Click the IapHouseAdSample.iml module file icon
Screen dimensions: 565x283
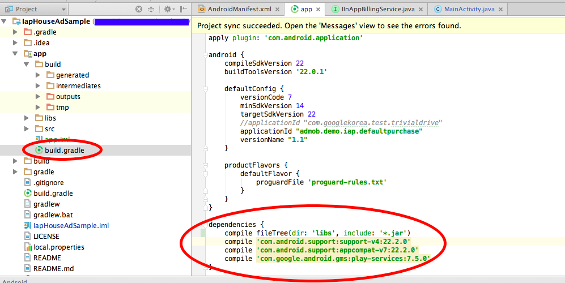[x=28, y=225]
